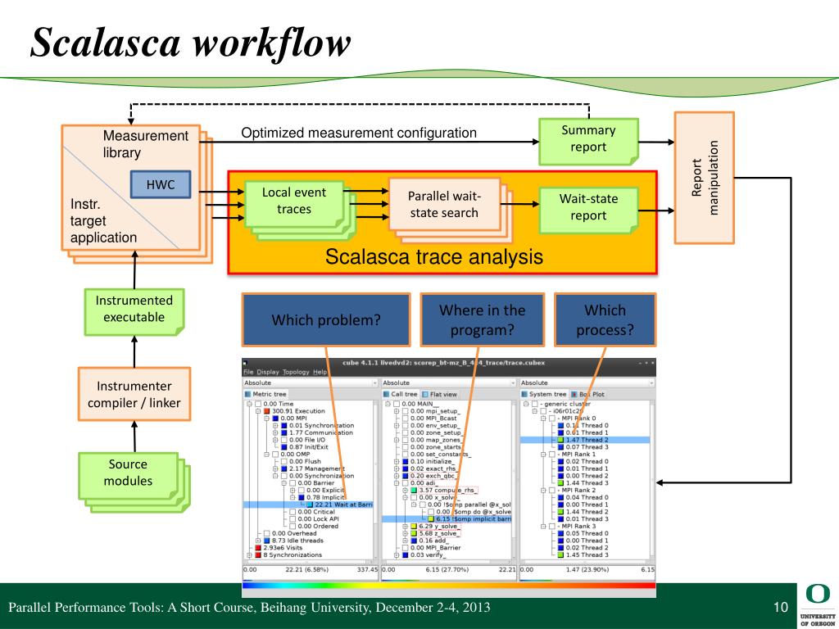Viewport: 839px width, 629px height.
Task: Open the File menu in Cube
Action: 248,373
